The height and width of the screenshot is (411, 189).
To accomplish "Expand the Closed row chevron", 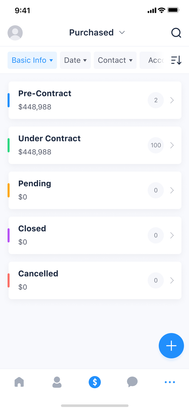I will coord(172,235).
